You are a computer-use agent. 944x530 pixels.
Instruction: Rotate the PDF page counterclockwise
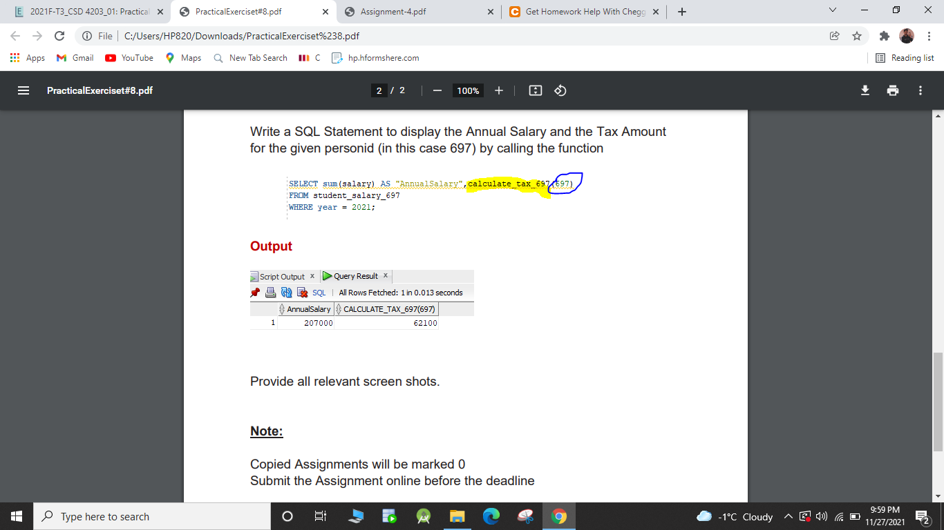560,90
